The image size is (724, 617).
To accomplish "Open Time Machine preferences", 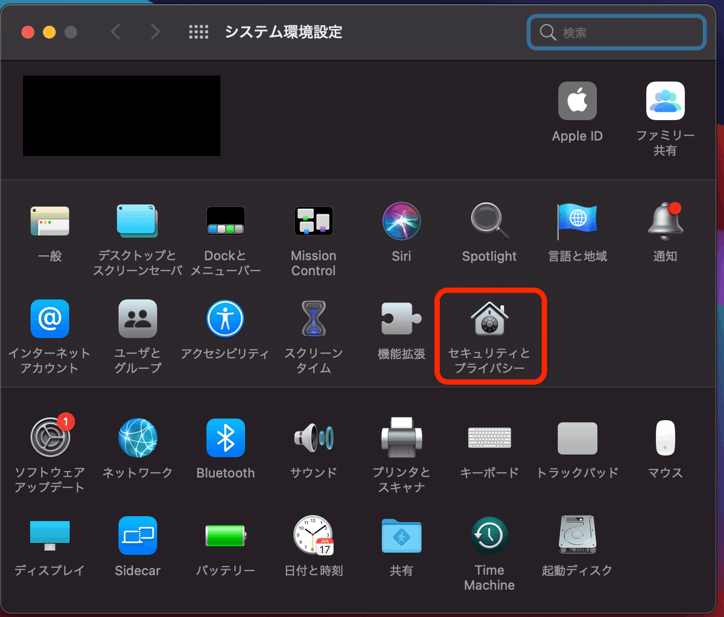I will tap(489, 535).
